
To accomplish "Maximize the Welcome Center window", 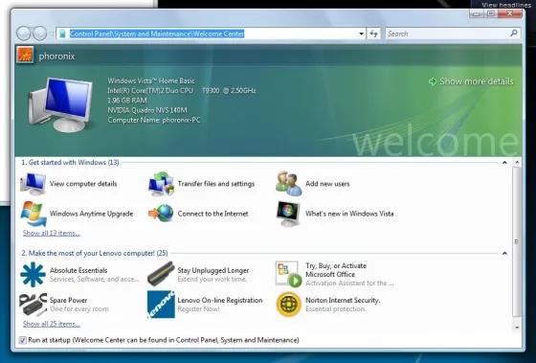I will (x=491, y=13).
